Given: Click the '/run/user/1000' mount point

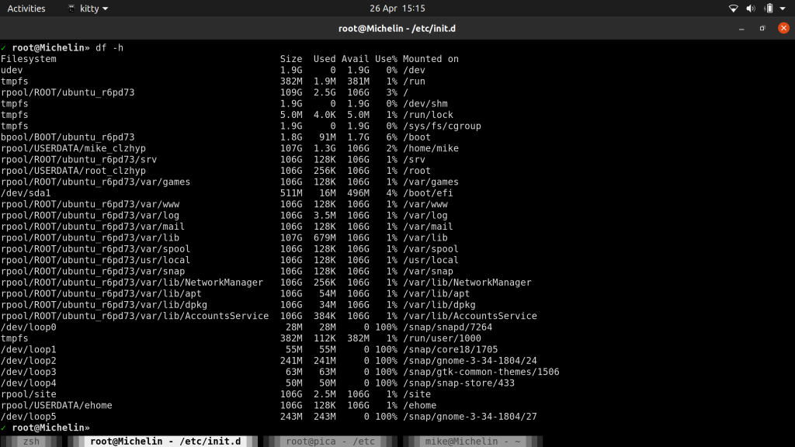Looking at the screenshot, I should click(x=442, y=338).
